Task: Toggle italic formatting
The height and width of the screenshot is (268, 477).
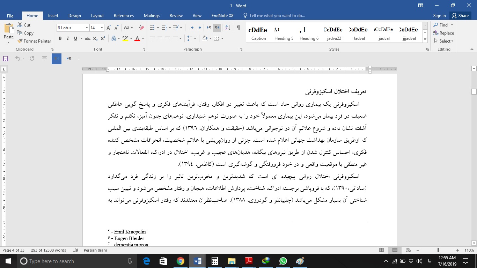Action: coord(68,38)
